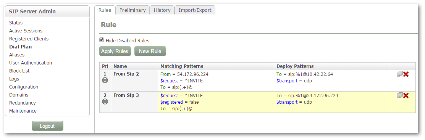Go to Registered Clients page
The height and width of the screenshot is (140, 425).
pyautogui.click(x=29, y=39)
